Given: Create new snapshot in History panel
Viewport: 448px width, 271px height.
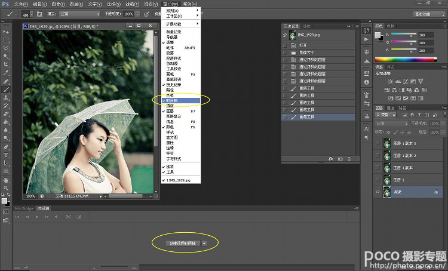Looking at the screenshot, I should point(340,159).
